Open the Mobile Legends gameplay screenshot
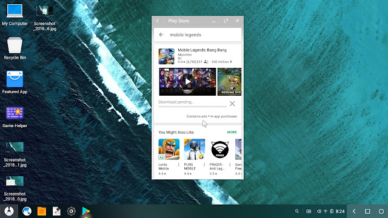Image resolution: width=388 pixels, height=218 pixels. 229,82
